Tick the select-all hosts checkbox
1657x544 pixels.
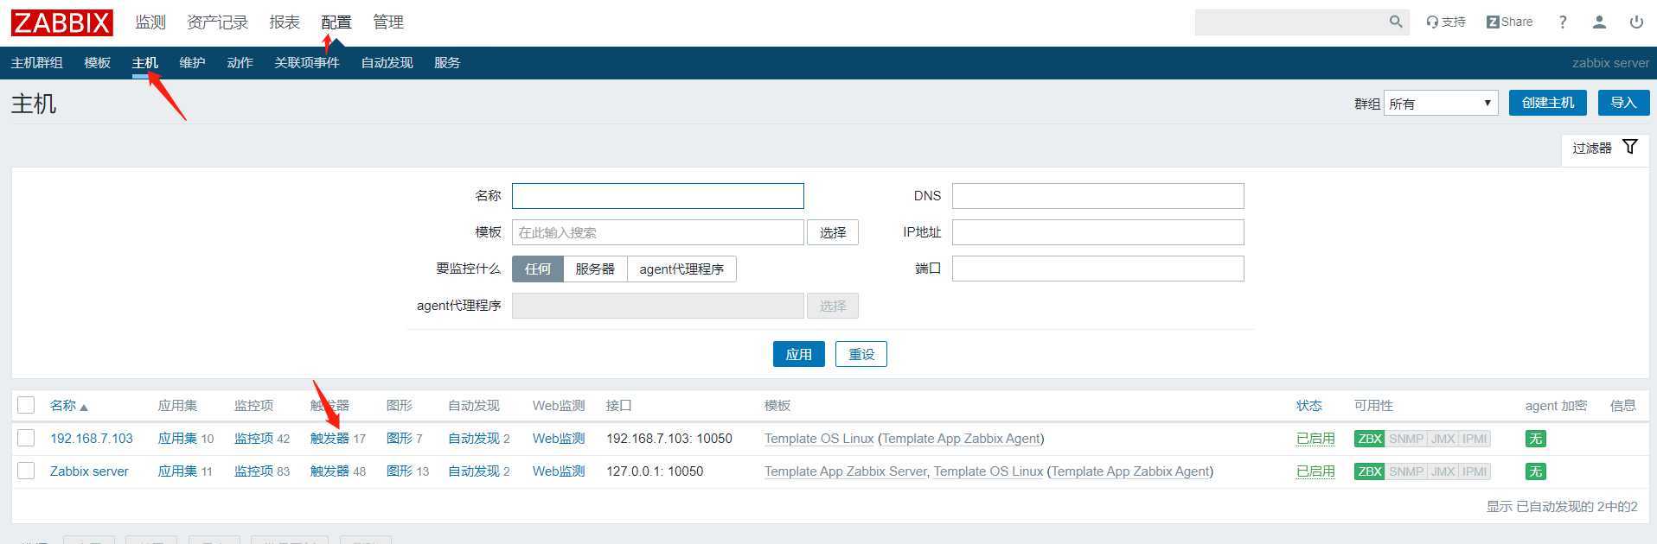coord(26,405)
